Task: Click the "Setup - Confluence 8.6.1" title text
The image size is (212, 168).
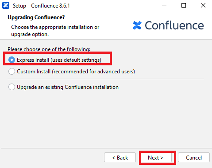Action: 41,6
